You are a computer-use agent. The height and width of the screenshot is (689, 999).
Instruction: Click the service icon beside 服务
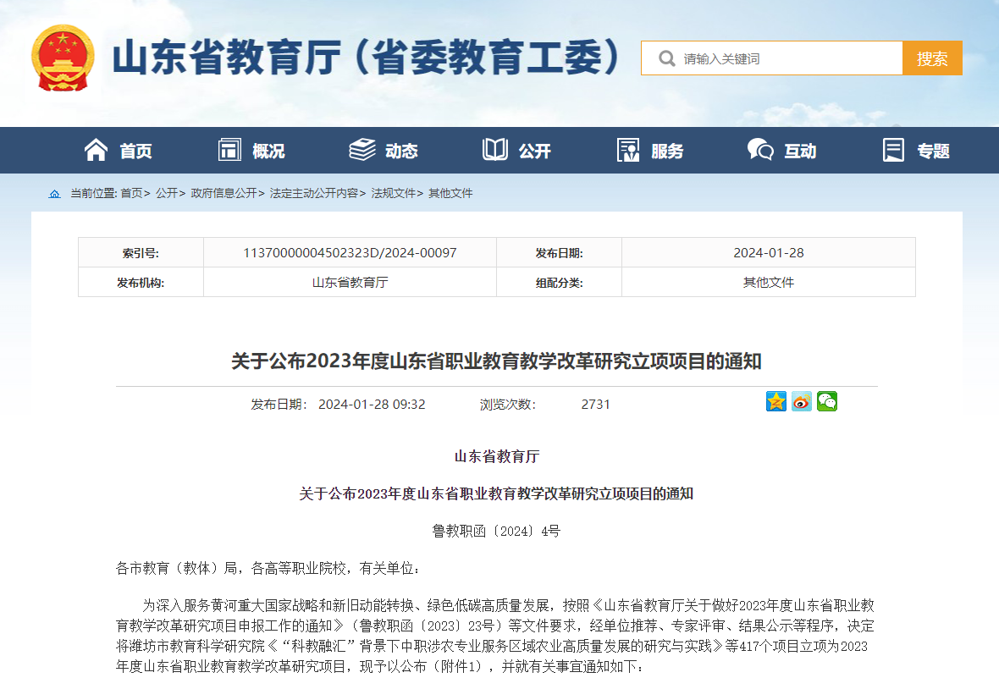click(628, 151)
